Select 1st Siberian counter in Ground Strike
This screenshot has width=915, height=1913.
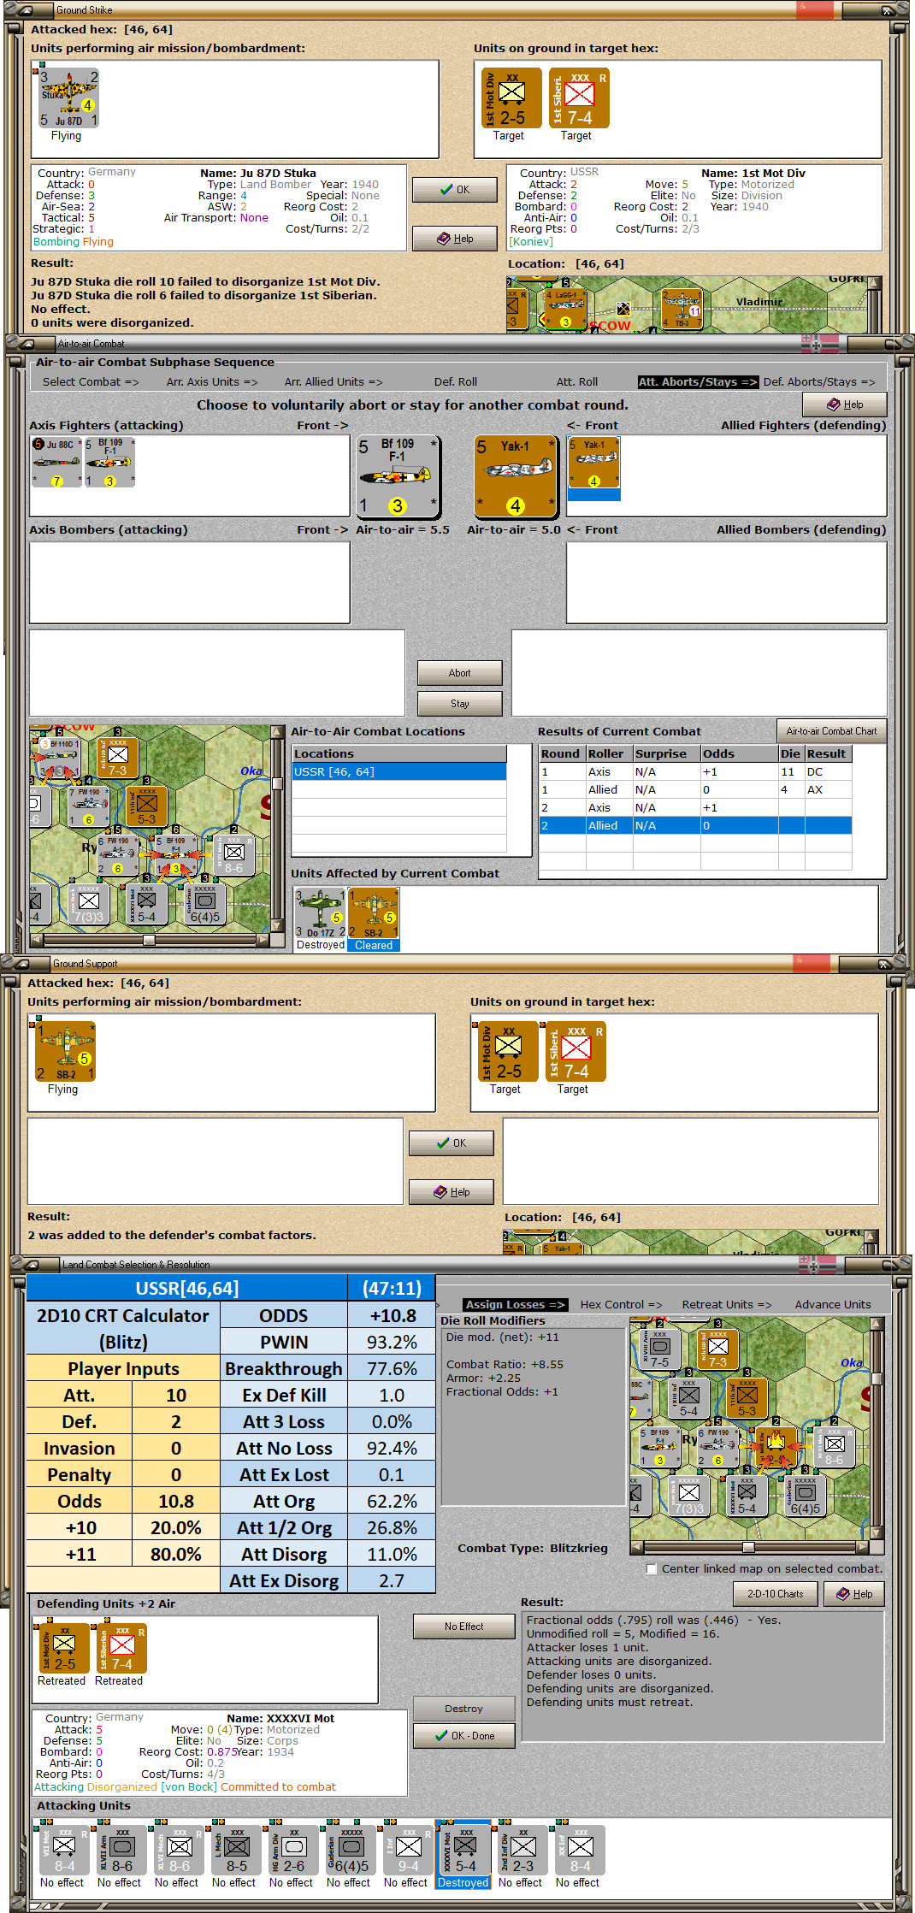pyautogui.click(x=579, y=98)
